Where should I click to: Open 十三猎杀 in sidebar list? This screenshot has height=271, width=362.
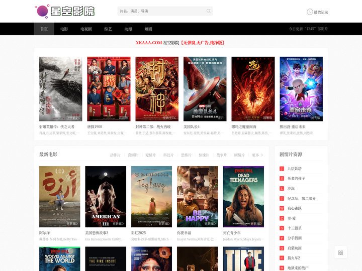click(294, 228)
